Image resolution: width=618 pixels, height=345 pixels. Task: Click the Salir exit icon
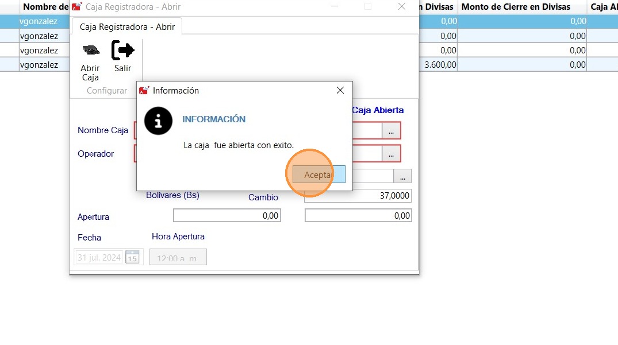click(123, 51)
